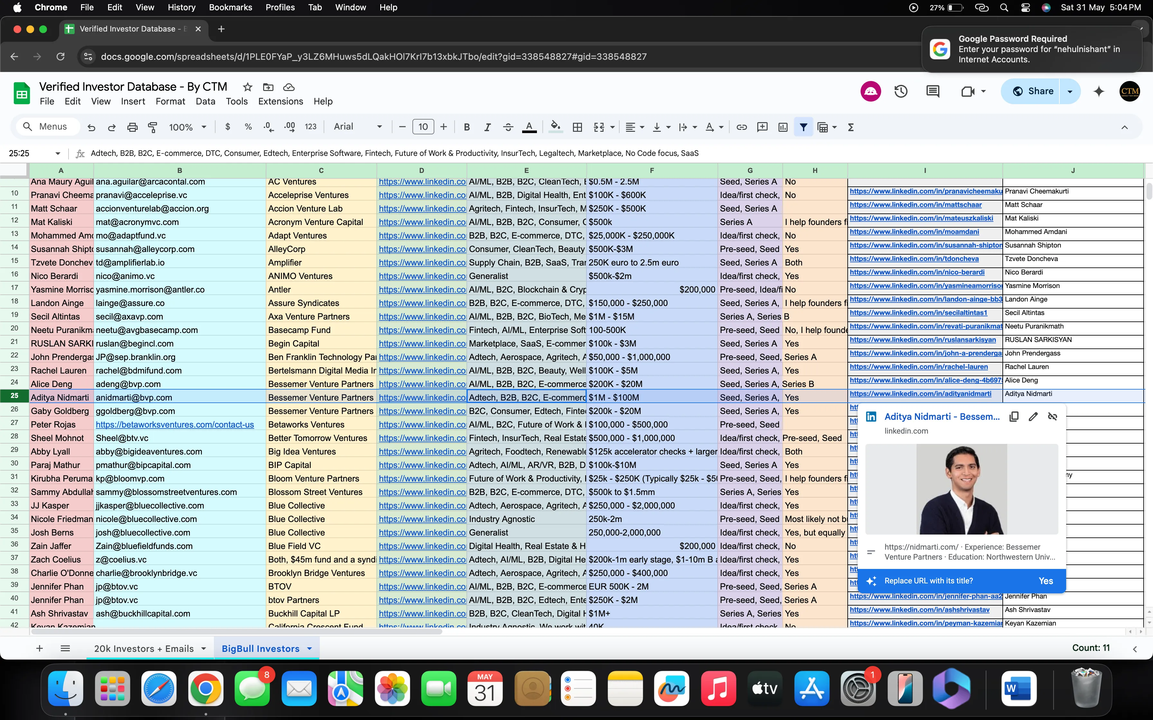Open the borders tool

[577, 127]
